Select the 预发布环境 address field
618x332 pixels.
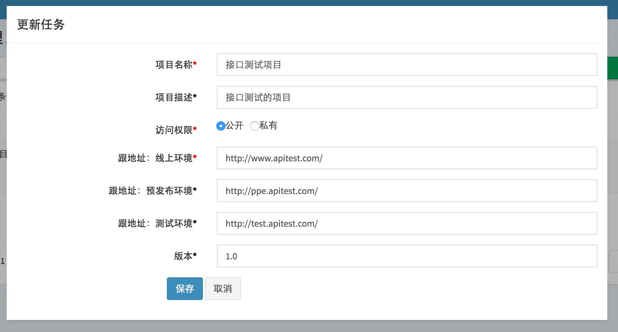tap(407, 191)
